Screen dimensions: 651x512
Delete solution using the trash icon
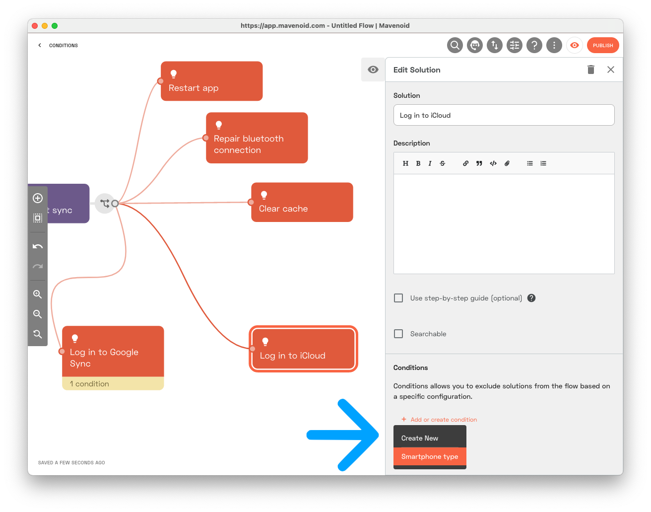click(x=590, y=70)
